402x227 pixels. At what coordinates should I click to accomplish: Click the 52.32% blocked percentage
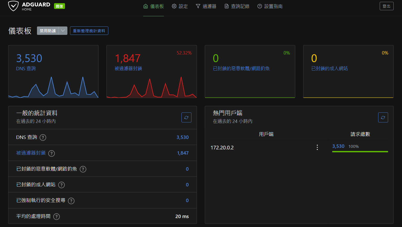coord(184,53)
